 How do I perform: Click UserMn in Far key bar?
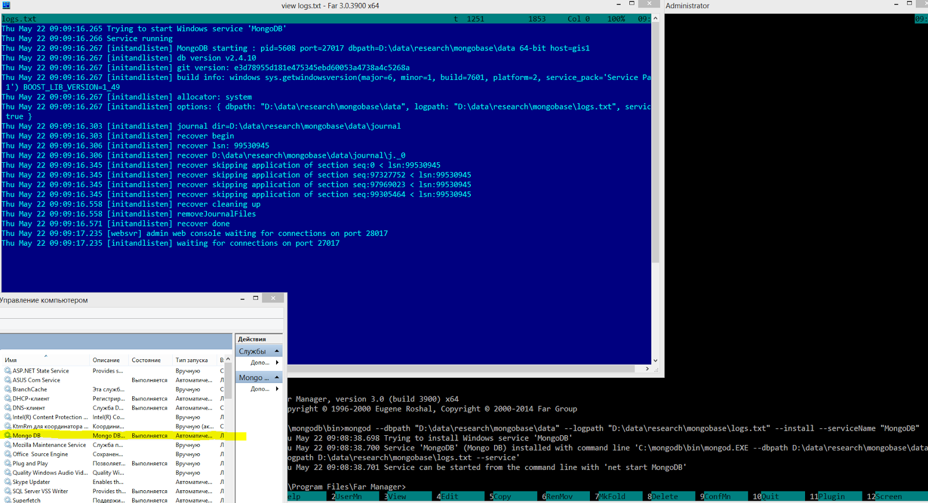tap(355, 497)
